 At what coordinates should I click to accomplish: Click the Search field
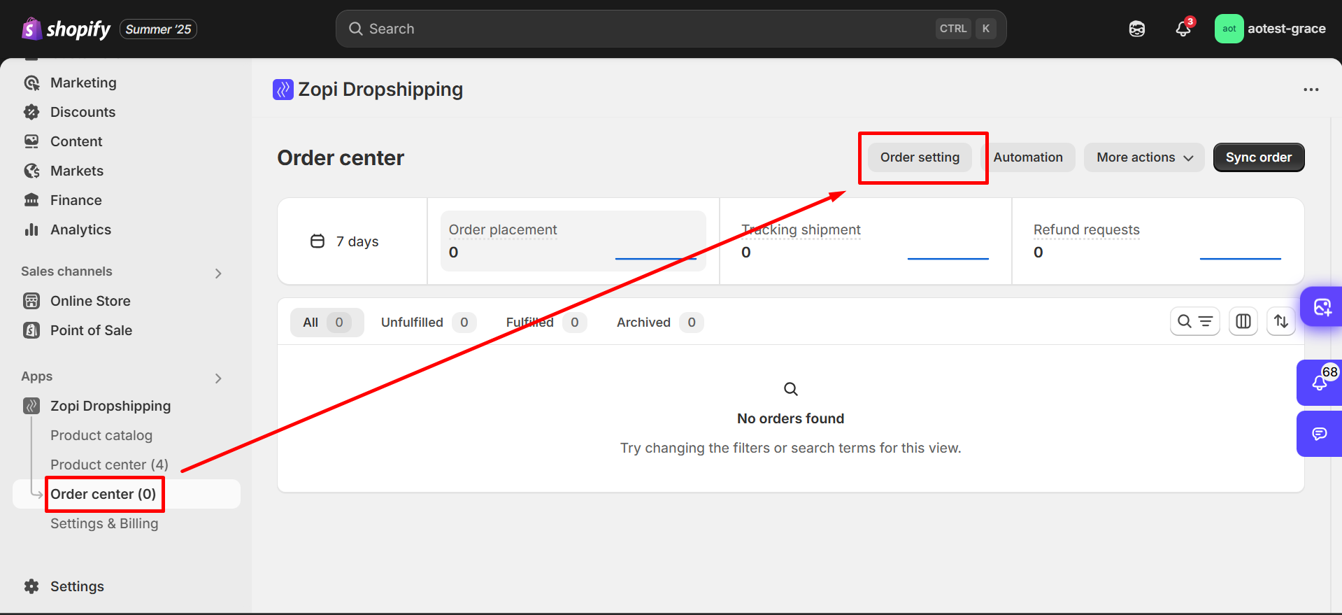point(671,29)
